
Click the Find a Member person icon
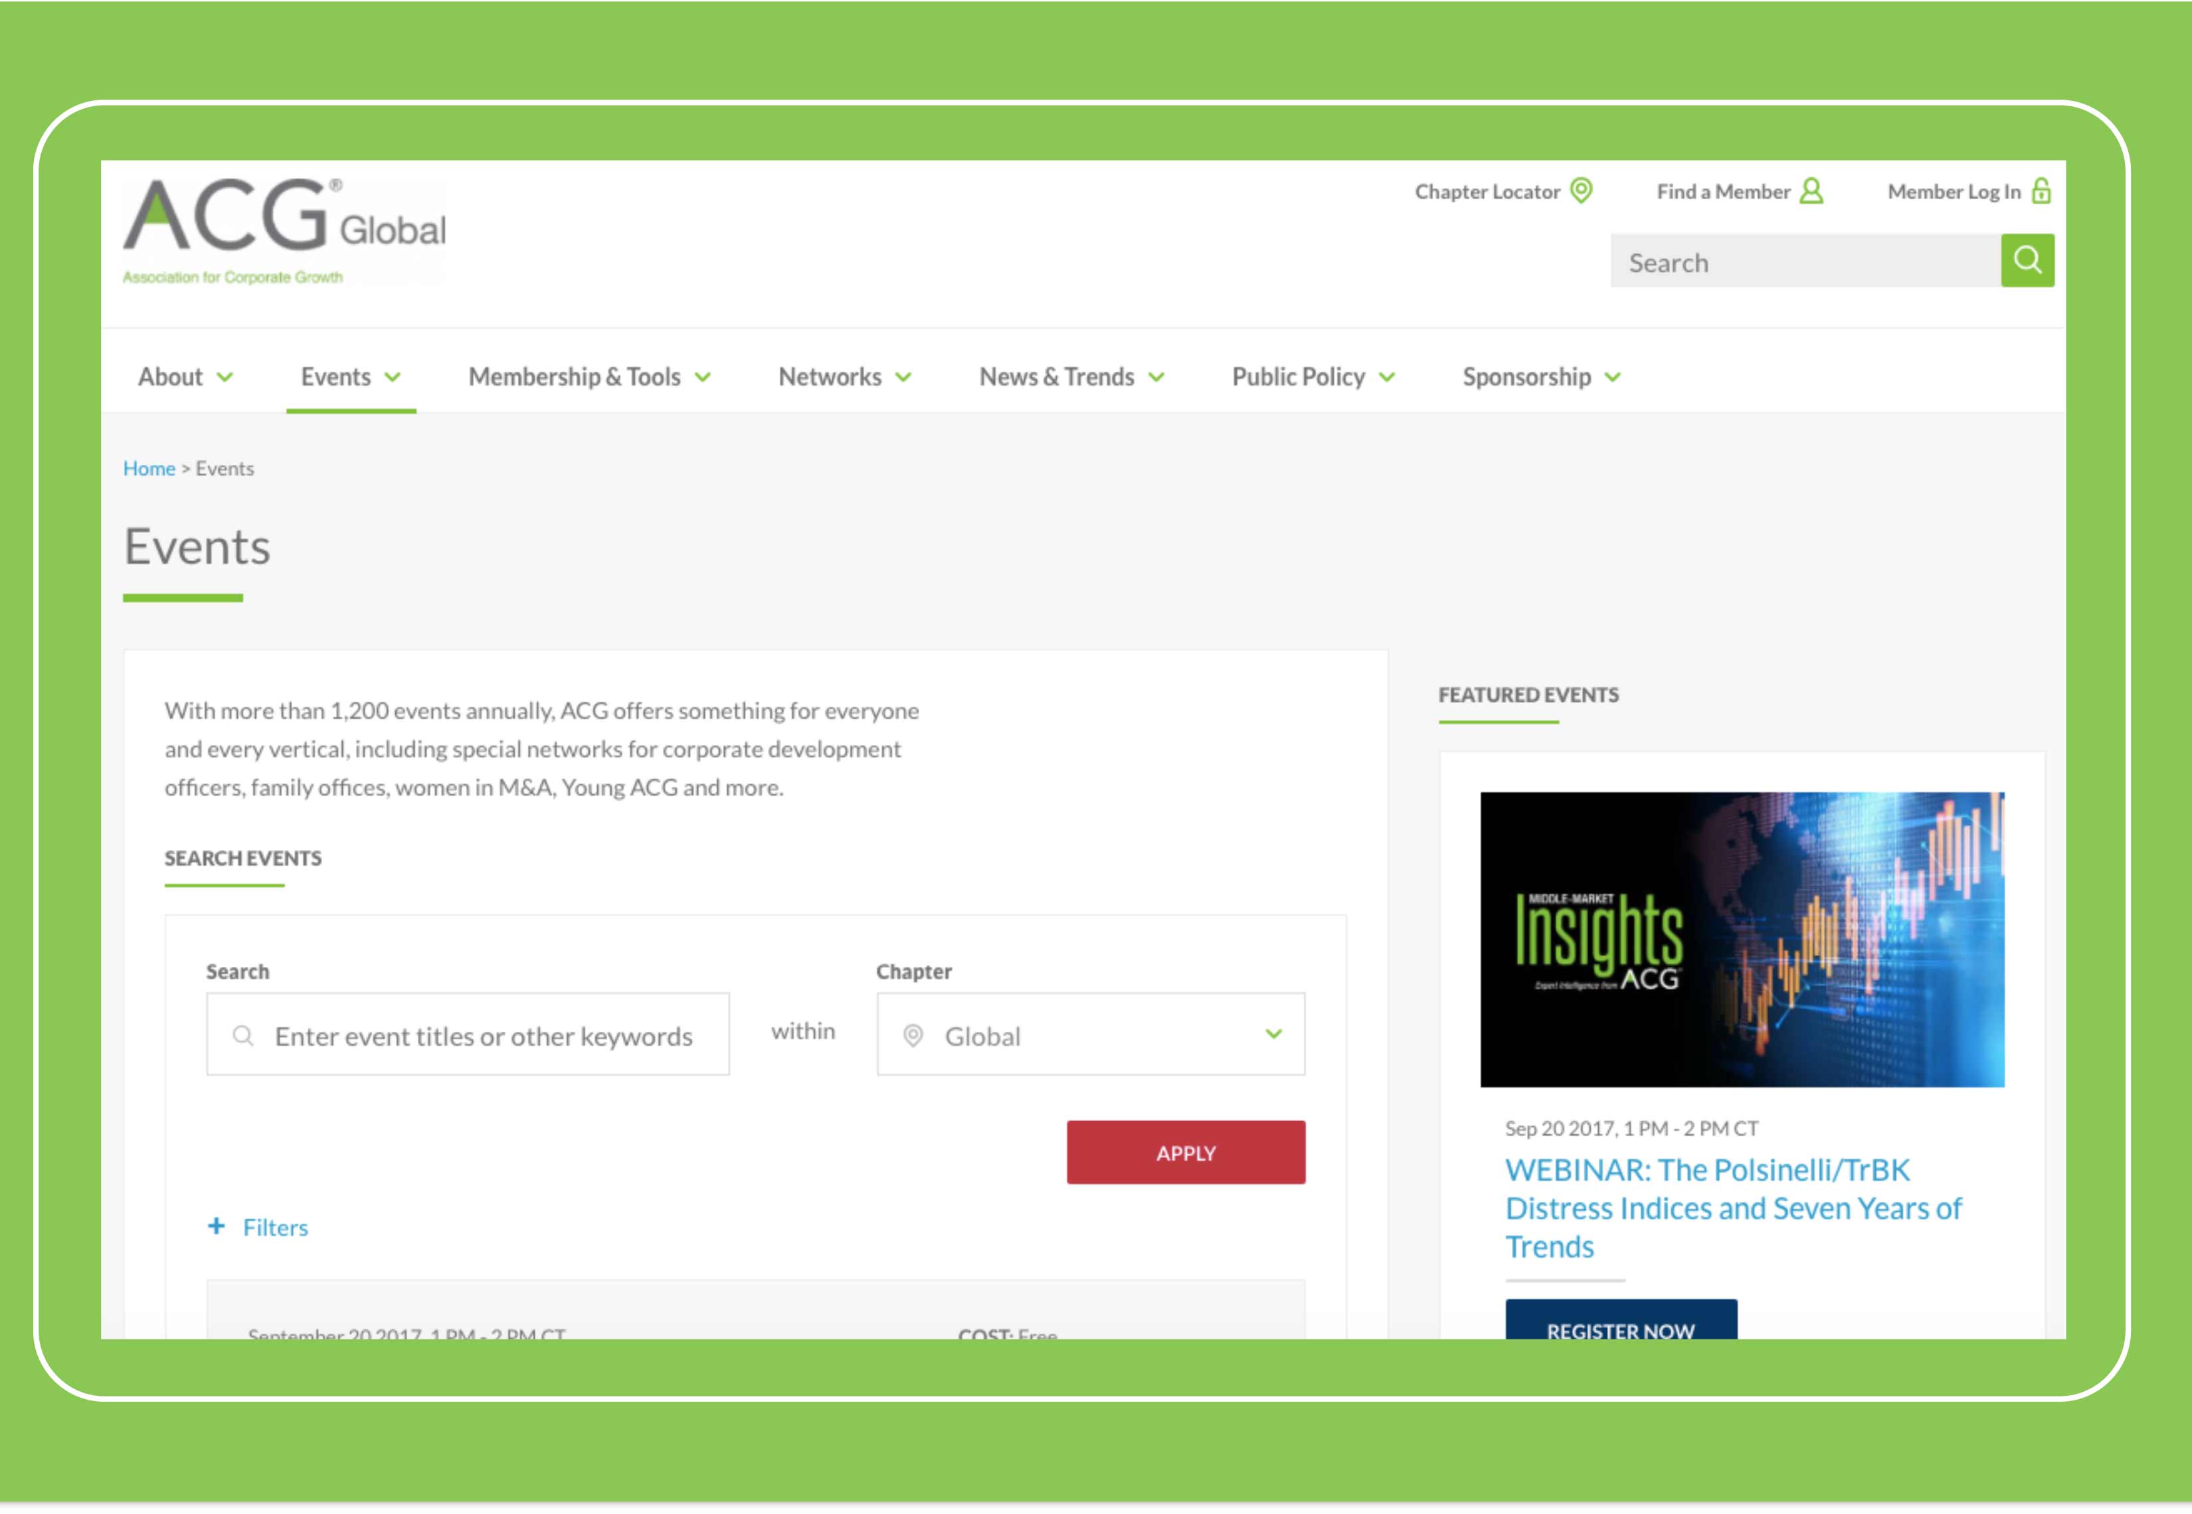click(x=1811, y=191)
